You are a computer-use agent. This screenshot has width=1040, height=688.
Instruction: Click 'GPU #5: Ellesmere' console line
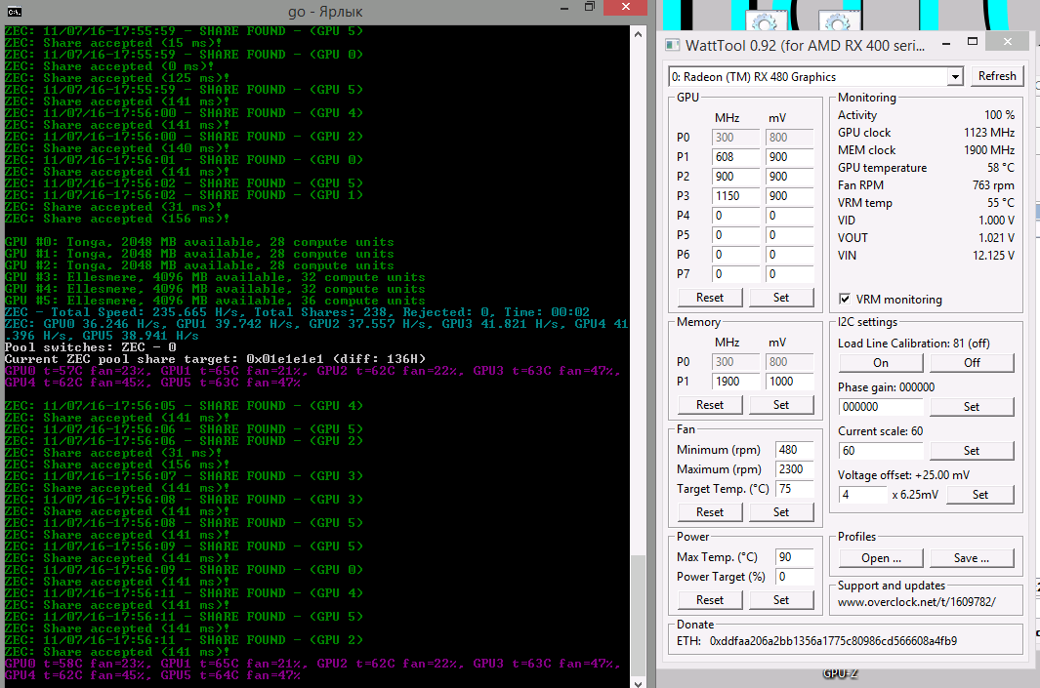click(x=215, y=301)
